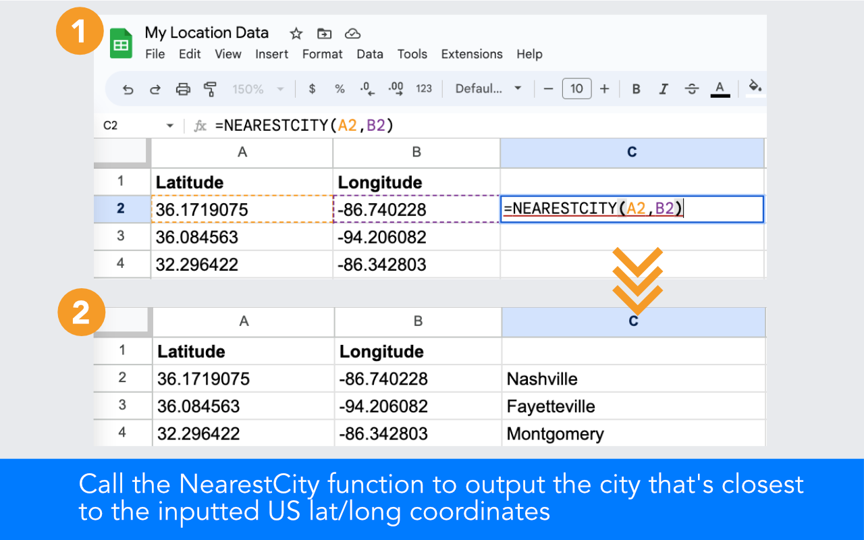Increase font size with plus button
Screen dimensions: 864x540
[604, 88]
